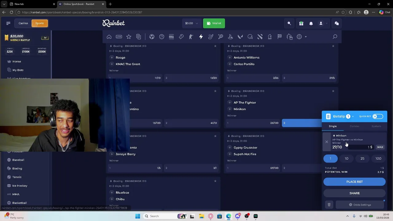
Task: Select the shooter esports icon
Action: (x=191, y=37)
